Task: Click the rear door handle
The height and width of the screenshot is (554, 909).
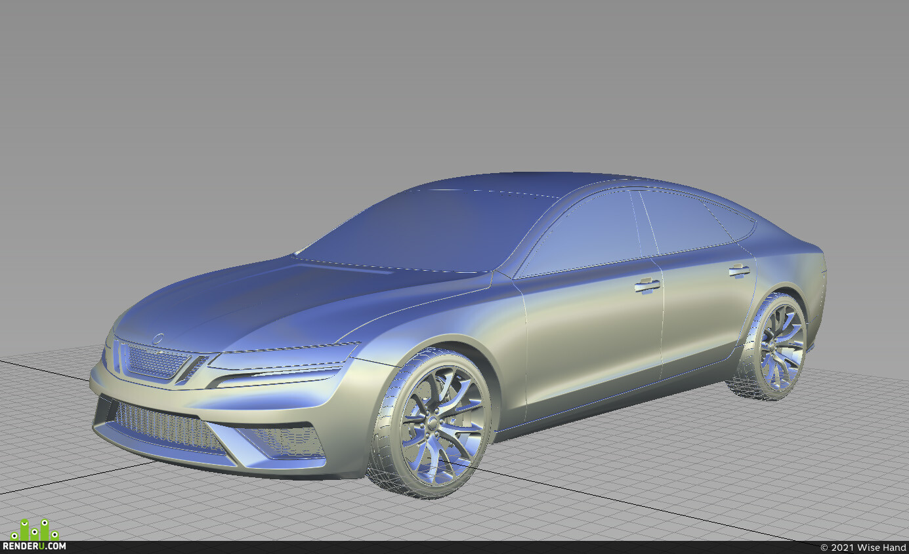Action: [739, 269]
